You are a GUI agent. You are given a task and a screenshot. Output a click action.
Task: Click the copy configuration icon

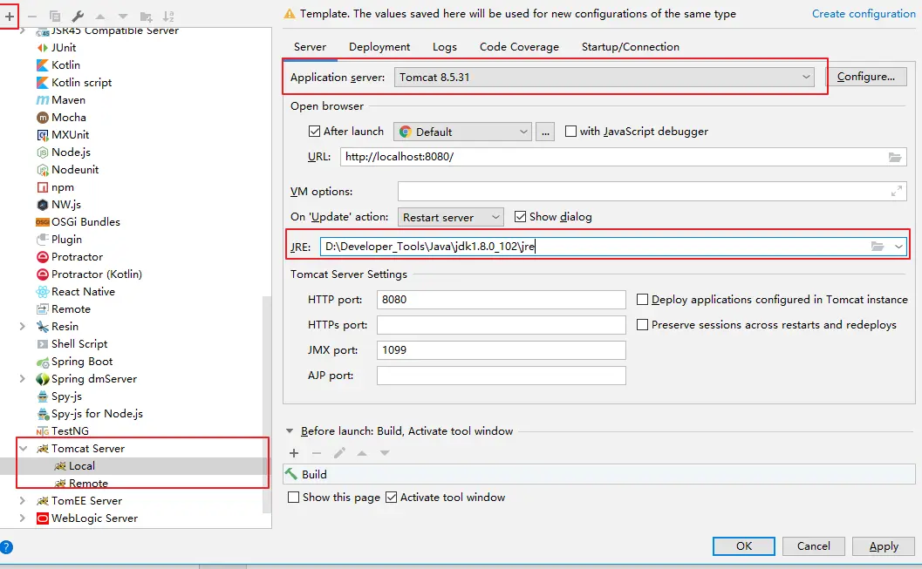tap(55, 17)
